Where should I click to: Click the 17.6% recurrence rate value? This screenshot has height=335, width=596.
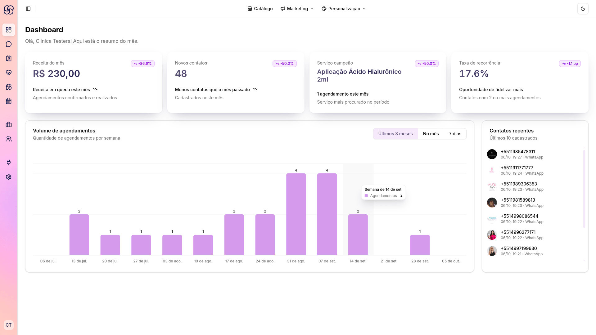pos(474,74)
